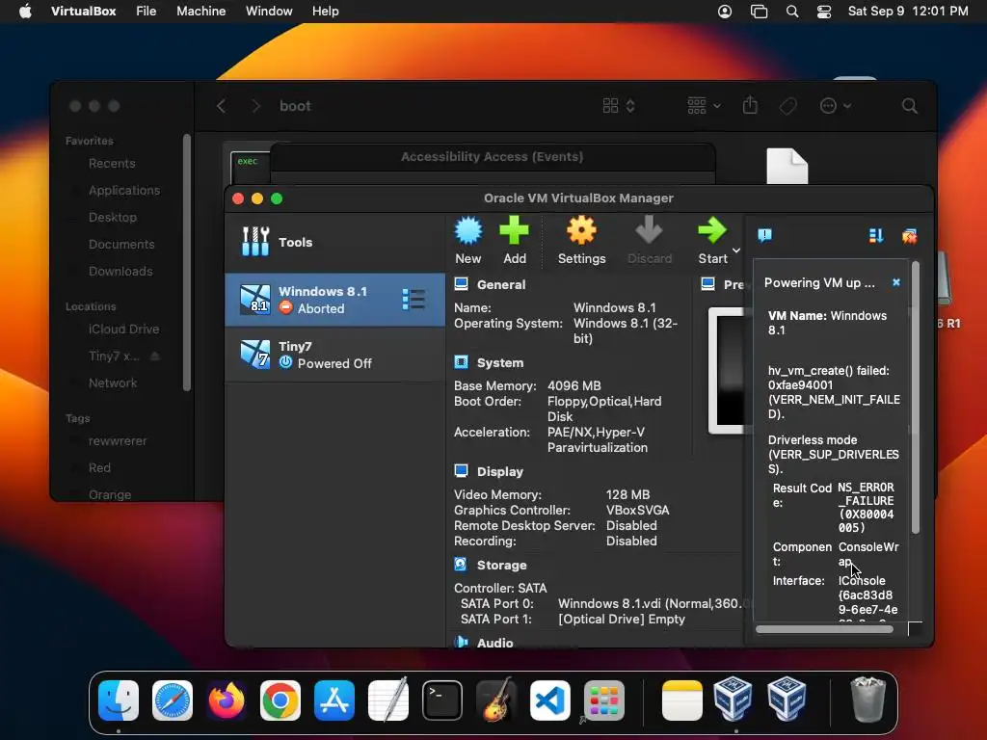
Task: Eject the Tiny7 volume in Finder sidebar
Action: point(155,357)
